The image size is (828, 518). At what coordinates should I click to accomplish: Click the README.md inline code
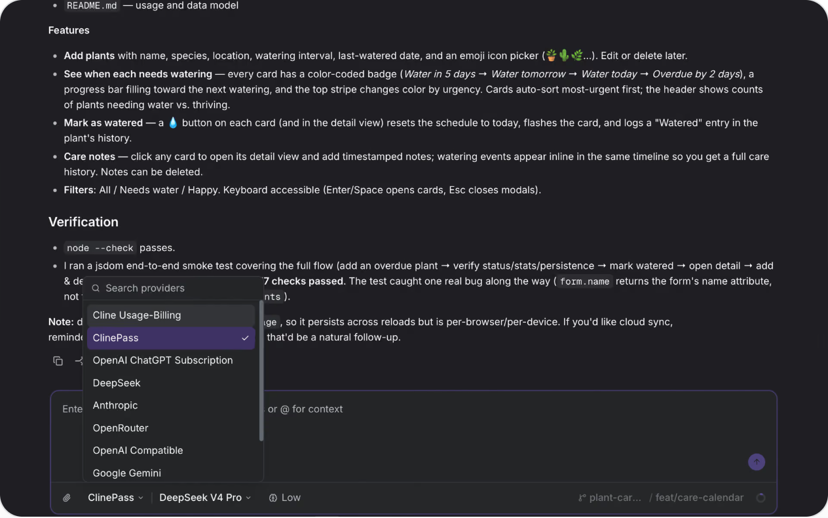point(92,6)
